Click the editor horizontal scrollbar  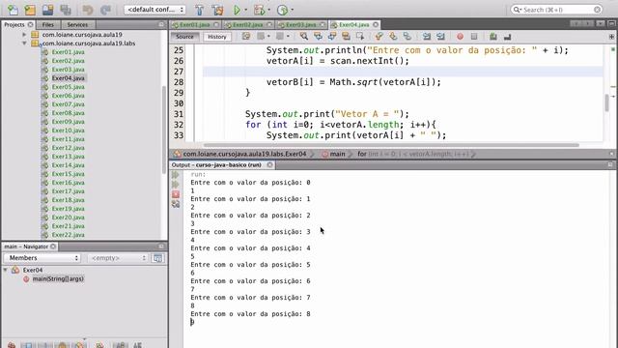(391, 145)
